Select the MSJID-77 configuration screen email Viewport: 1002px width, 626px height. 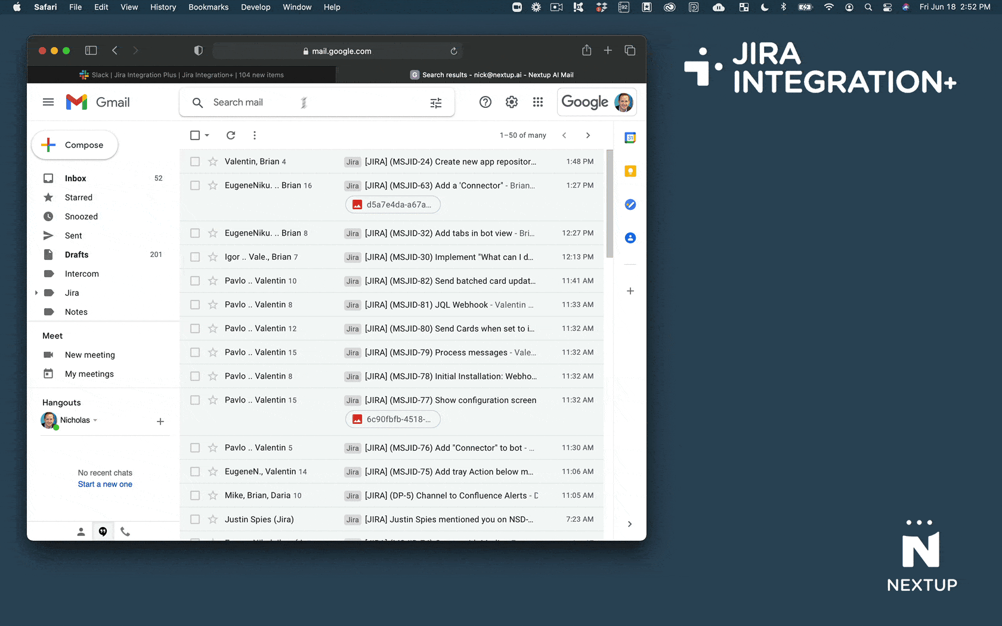coord(195,400)
